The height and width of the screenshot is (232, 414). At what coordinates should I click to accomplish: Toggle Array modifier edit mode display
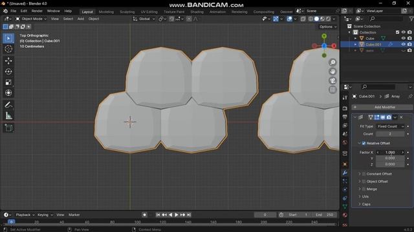(x=376, y=117)
